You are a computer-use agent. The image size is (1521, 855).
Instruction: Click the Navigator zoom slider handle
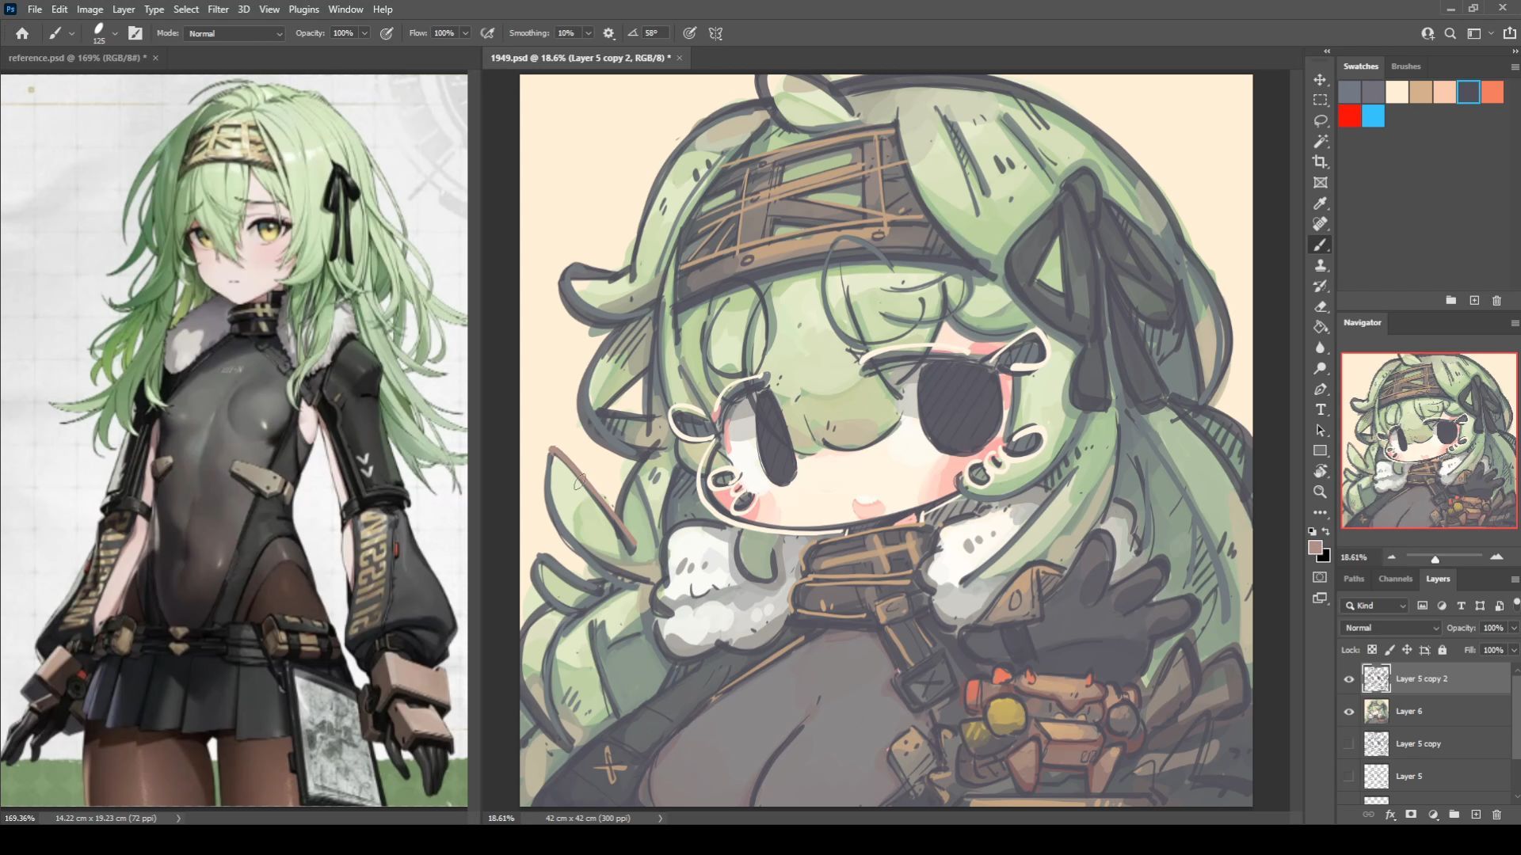pos(1435,559)
